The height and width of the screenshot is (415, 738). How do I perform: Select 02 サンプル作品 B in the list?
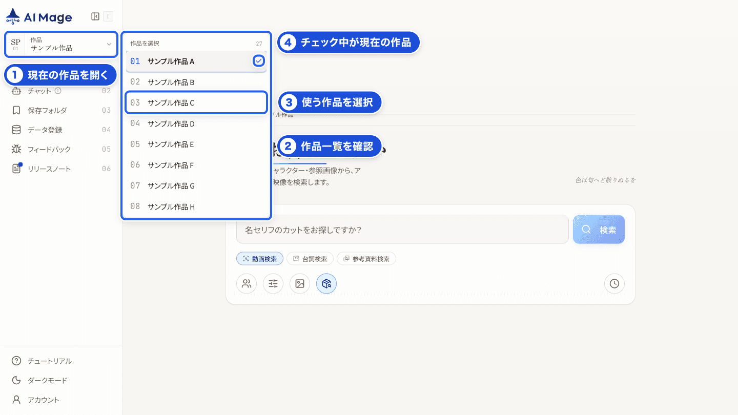coord(196,82)
